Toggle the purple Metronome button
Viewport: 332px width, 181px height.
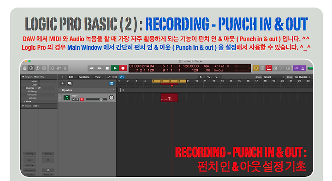303,68
